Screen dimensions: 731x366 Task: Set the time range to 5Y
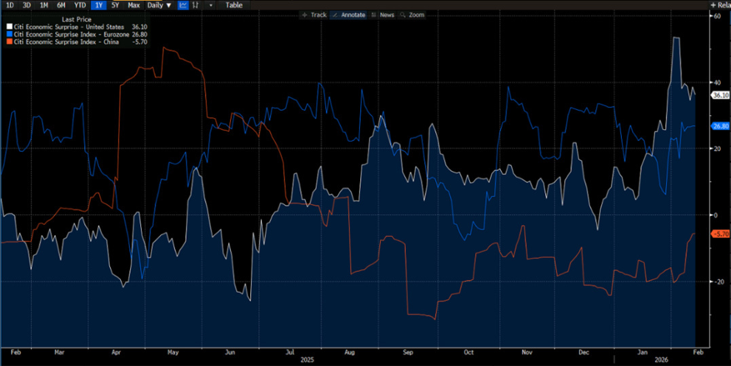pos(115,5)
